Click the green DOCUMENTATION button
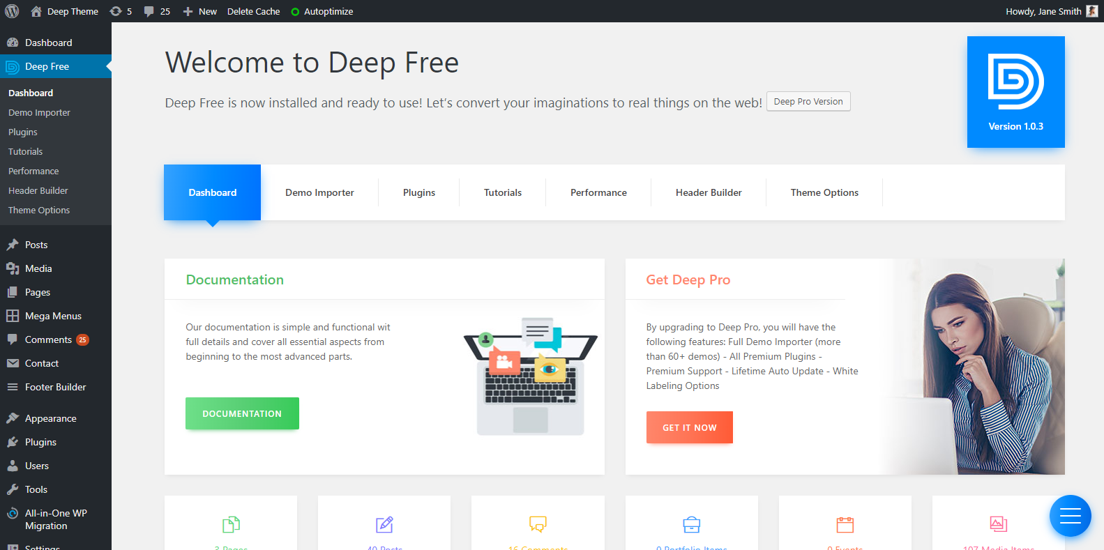The image size is (1104, 550). coord(242,413)
